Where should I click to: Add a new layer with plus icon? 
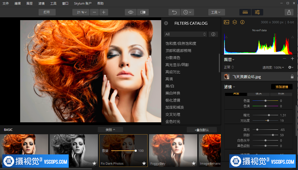(x=292, y=58)
